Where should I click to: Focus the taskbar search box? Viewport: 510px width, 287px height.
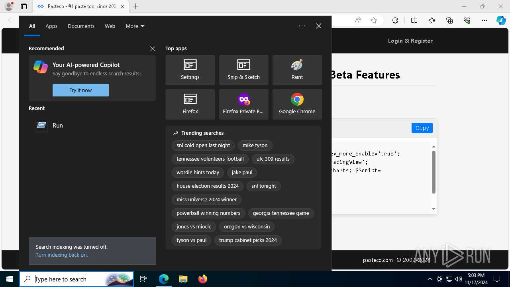coord(76,279)
